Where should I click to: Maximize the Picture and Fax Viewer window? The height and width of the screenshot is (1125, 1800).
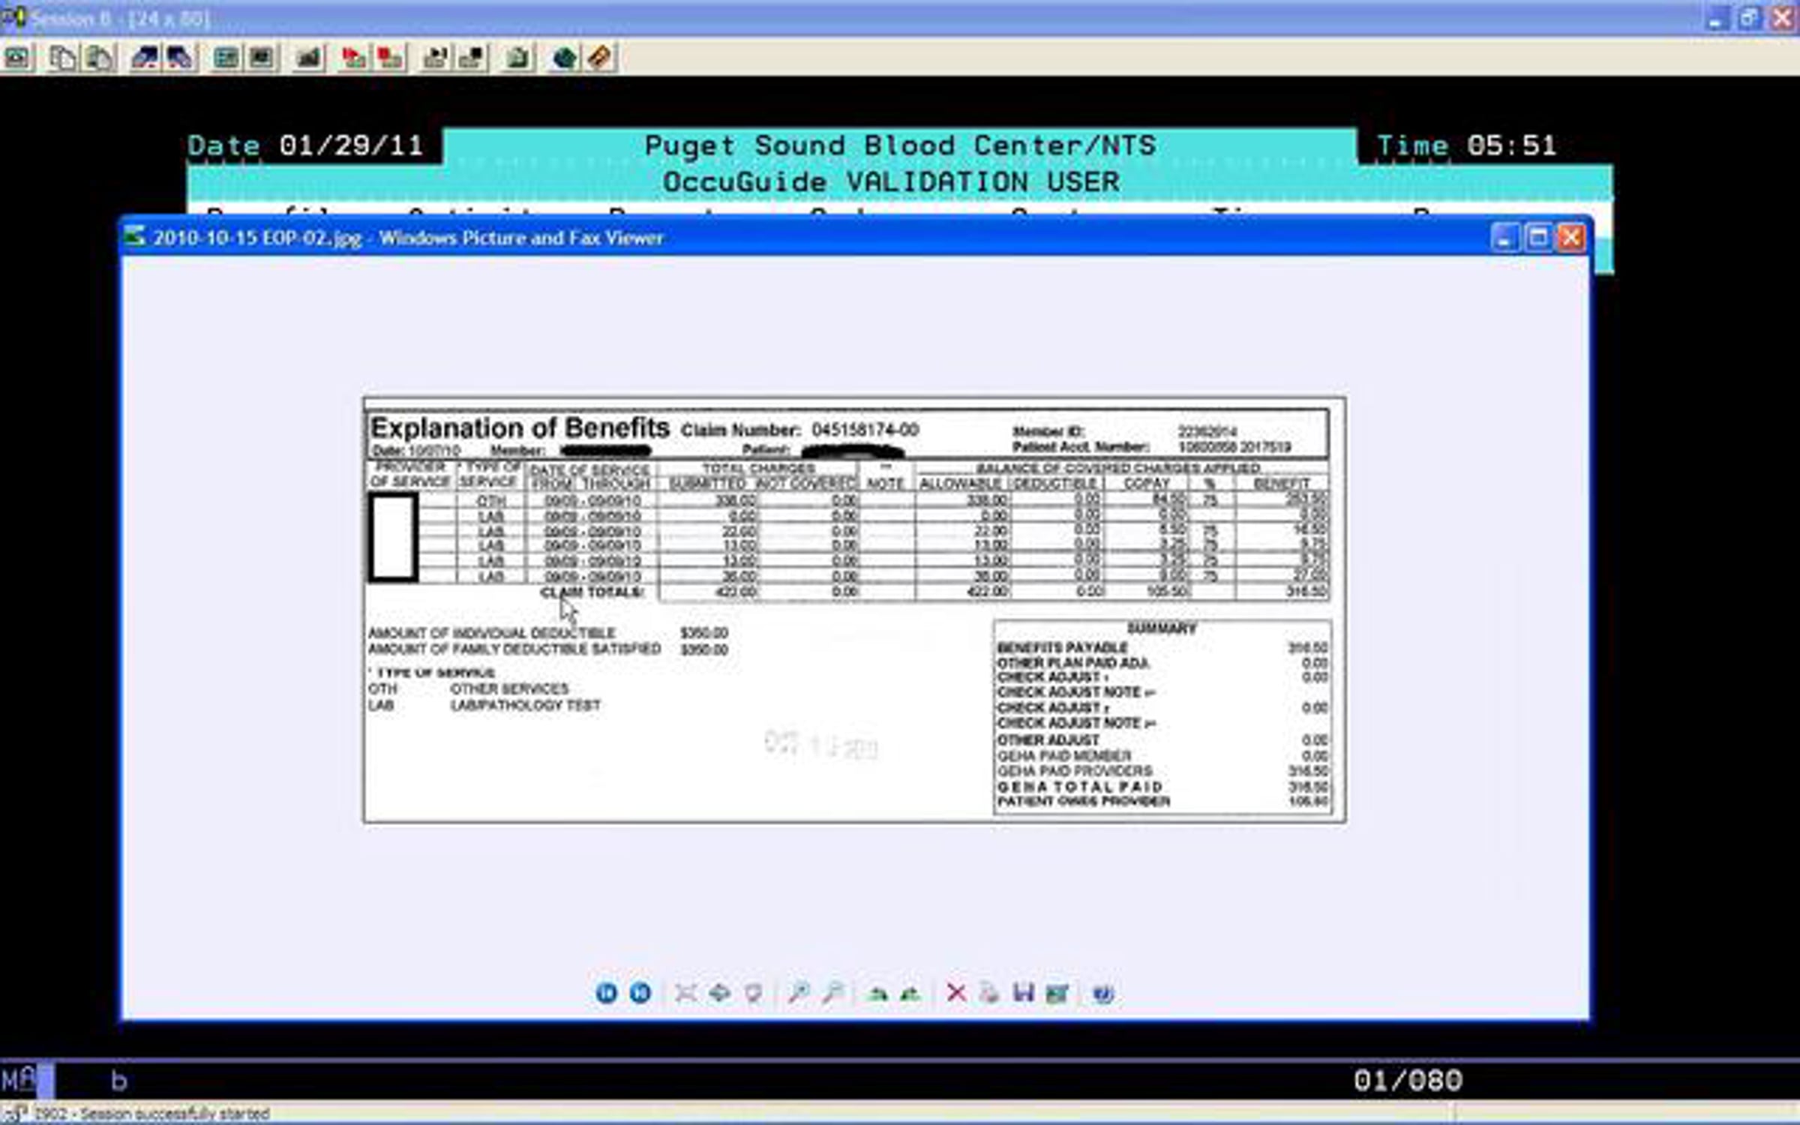pyautogui.click(x=1538, y=238)
